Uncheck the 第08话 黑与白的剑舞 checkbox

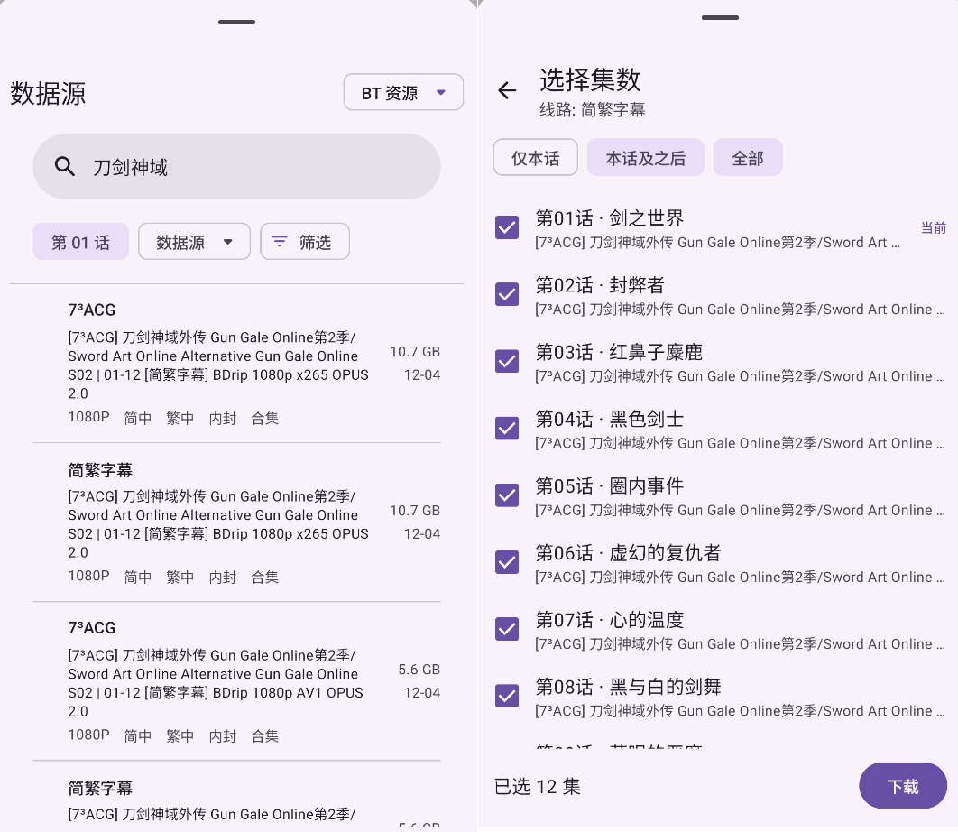507,696
